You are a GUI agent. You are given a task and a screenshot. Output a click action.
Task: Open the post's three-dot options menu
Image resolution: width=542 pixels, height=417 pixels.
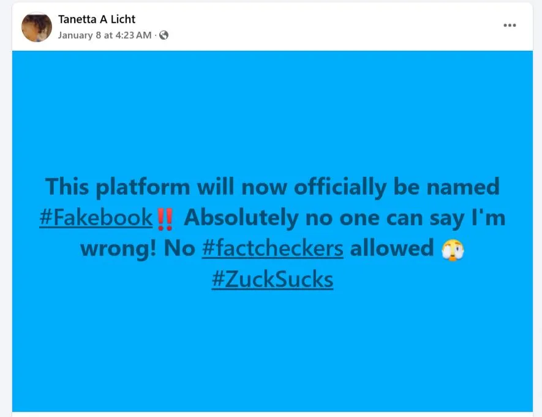click(x=510, y=25)
